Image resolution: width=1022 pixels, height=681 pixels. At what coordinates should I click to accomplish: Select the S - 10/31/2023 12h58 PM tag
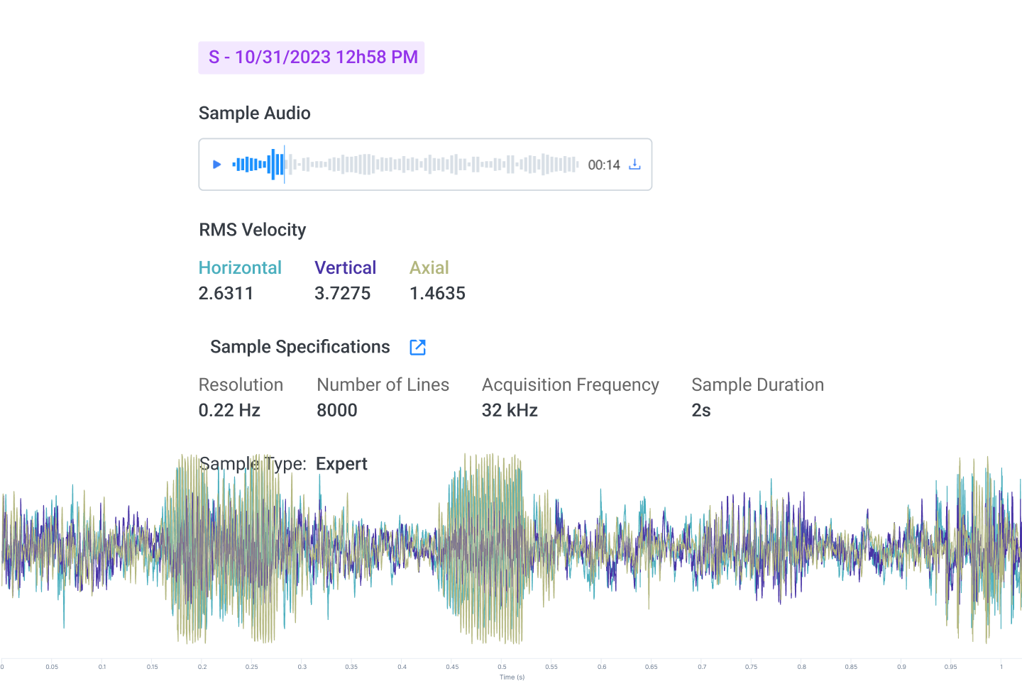point(312,57)
